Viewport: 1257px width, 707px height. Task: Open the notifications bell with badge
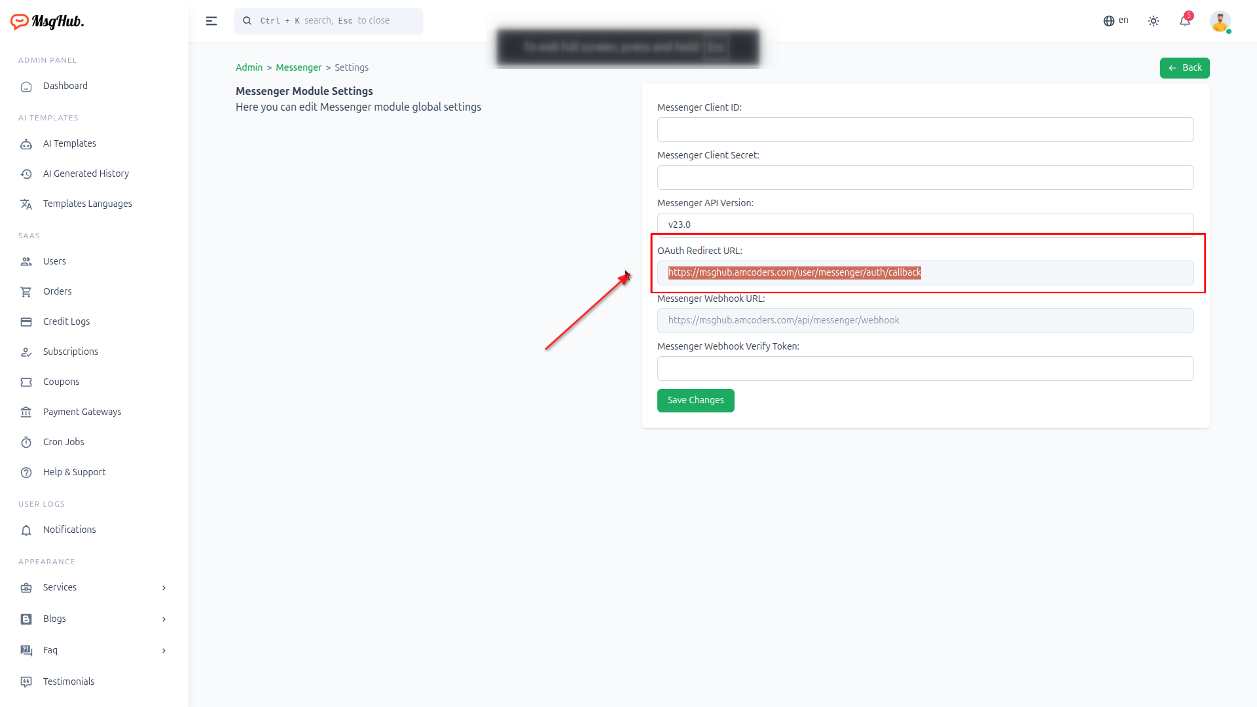(1185, 21)
